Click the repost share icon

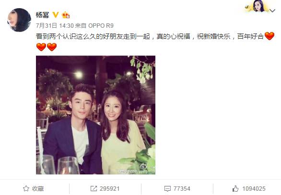point(94,188)
